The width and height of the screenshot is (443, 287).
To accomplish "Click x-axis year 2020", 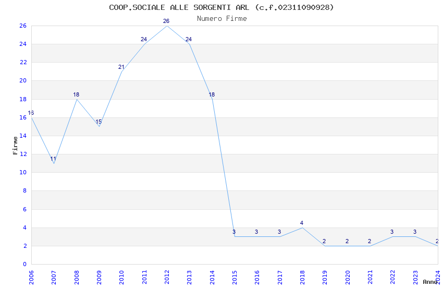I will tap(348, 277).
